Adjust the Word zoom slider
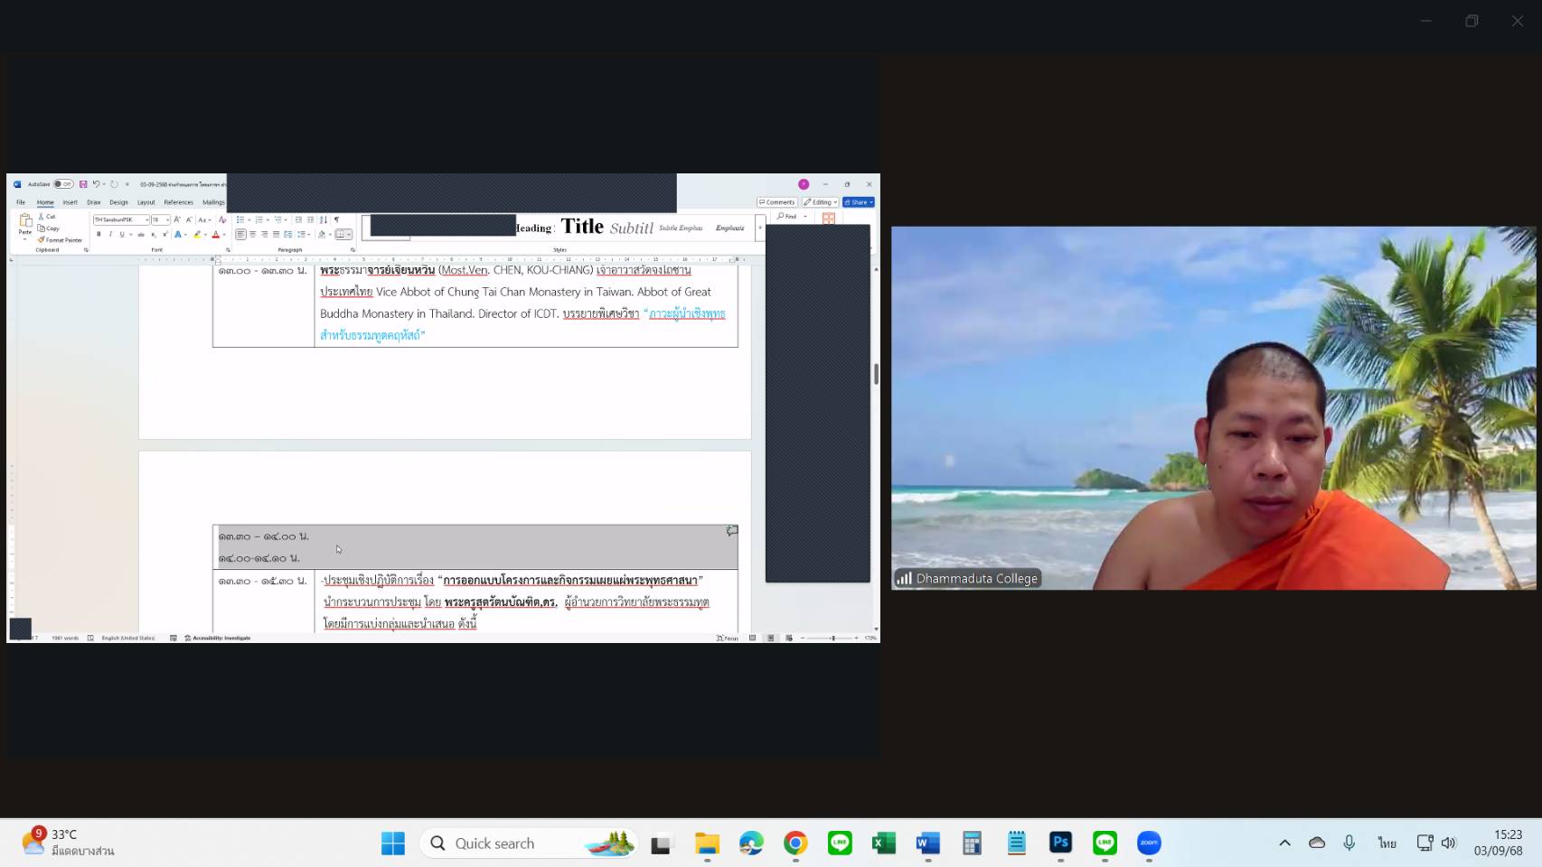Image resolution: width=1542 pixels, height=867 pixels. 832,638
